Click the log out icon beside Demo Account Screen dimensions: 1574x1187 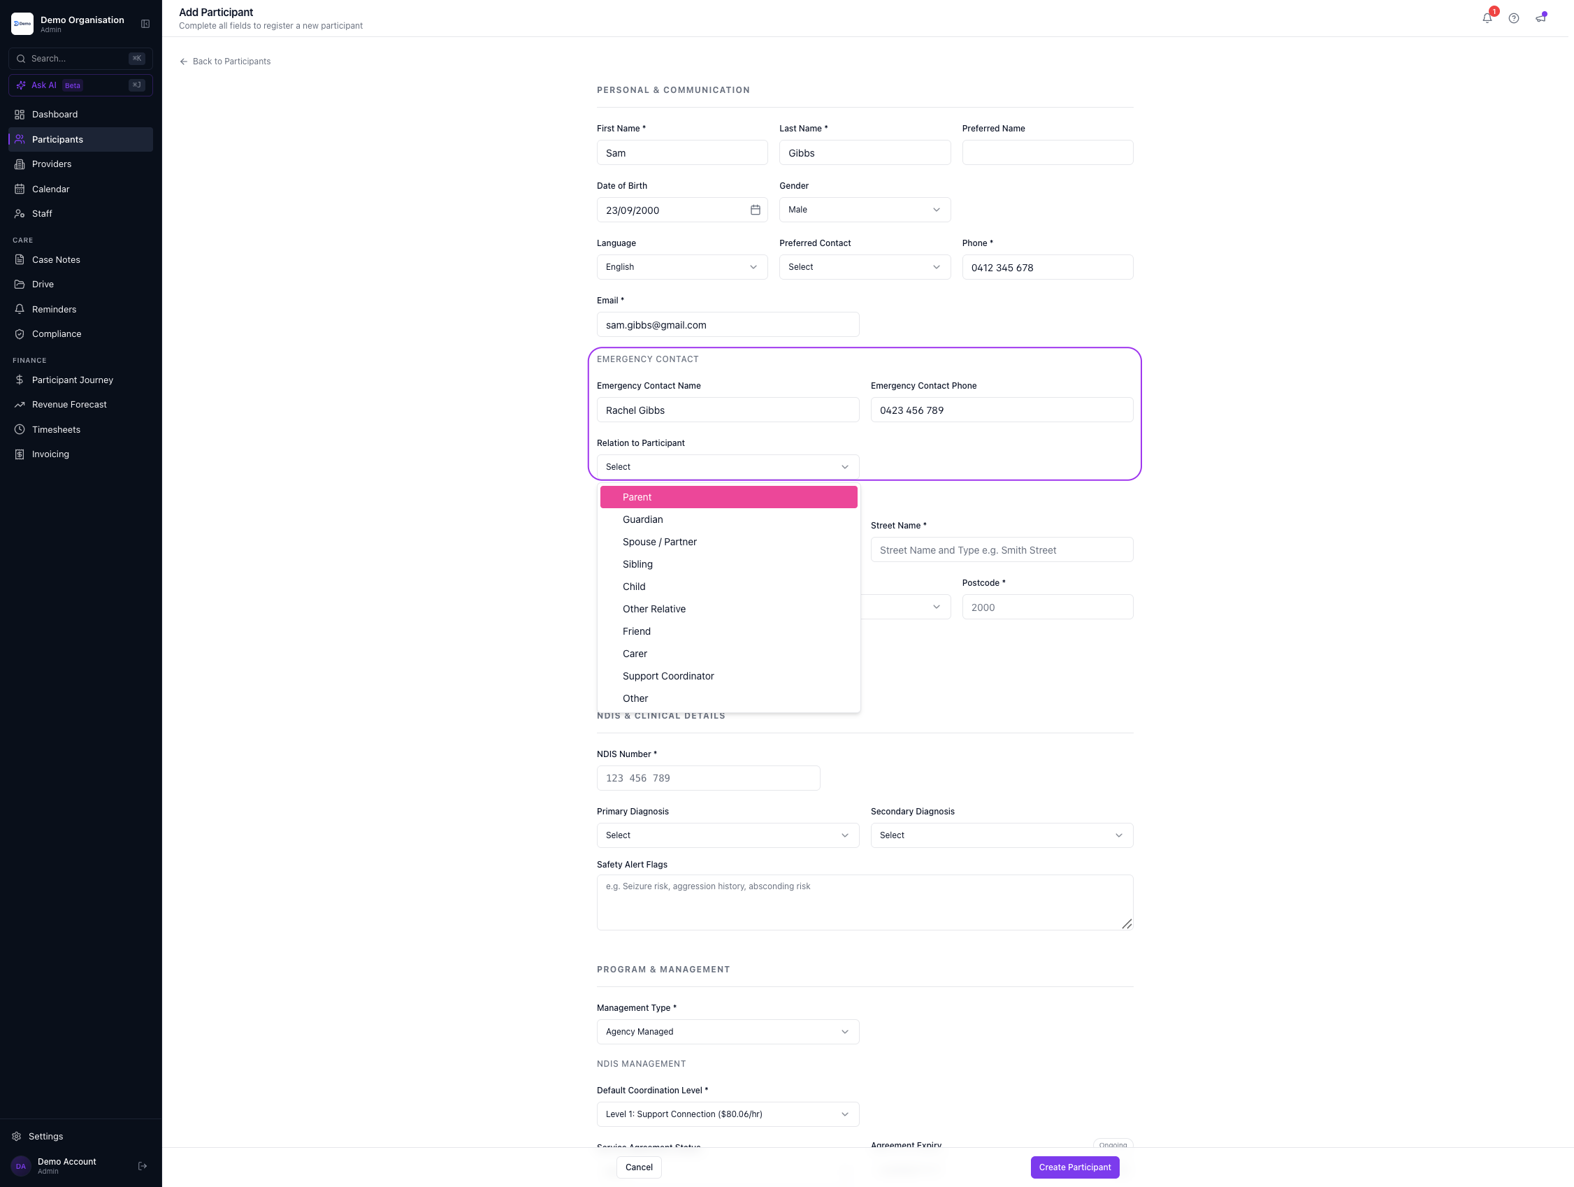click(x=143, y=1165)
